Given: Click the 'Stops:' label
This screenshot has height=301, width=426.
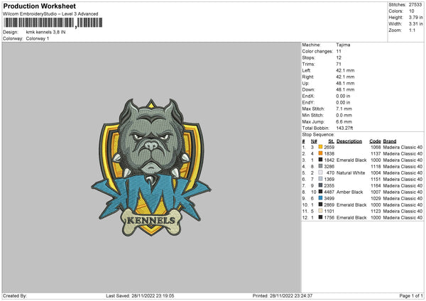Looking at the screenshot, I should point(309,58).
